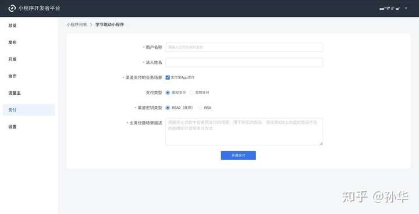Select the 支付 sidebar item
Viewport: 419px width, 214px height.
point(29,110)
